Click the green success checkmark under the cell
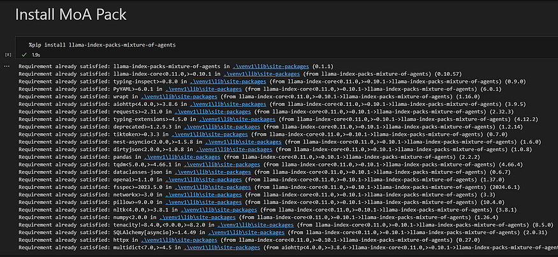 tap(24, 55)
